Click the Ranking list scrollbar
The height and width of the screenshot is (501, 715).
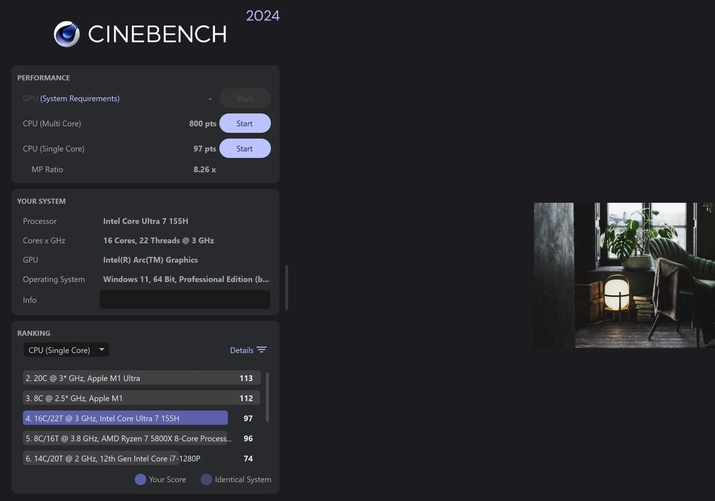267,397
